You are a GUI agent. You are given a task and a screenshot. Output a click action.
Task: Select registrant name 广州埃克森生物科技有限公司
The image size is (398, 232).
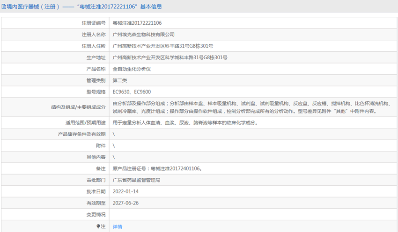coord(143,35)
